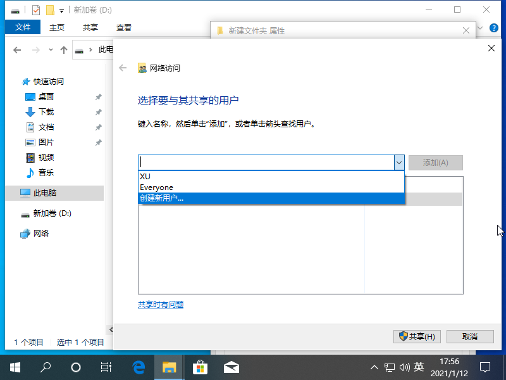Open the Windows Start menu
The height and width of the screenshot is (380, 506).
coord(15,367)
